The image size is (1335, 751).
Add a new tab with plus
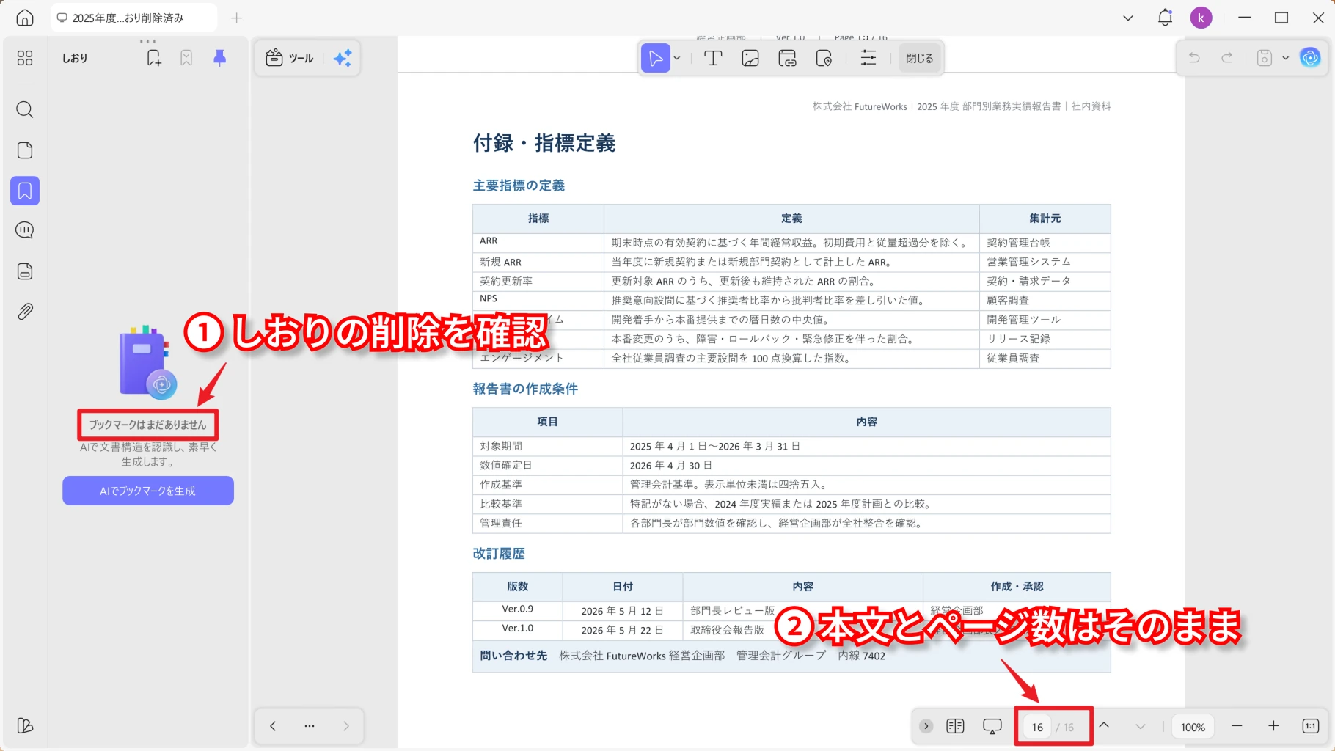(x=236, y=18)
